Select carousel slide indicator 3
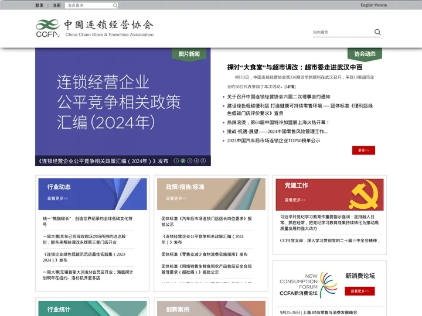This screenshot has width=422, height=316. pyautogui.click(x=189, y=161)
